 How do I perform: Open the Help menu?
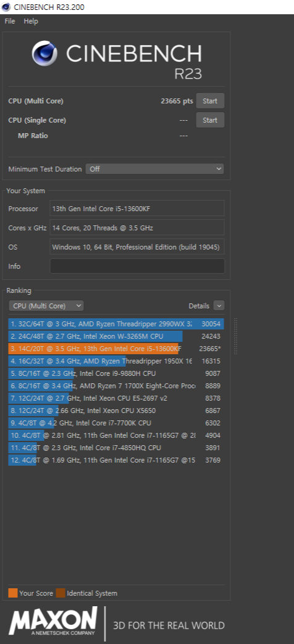pyautogui.click(x=31, y=21)
